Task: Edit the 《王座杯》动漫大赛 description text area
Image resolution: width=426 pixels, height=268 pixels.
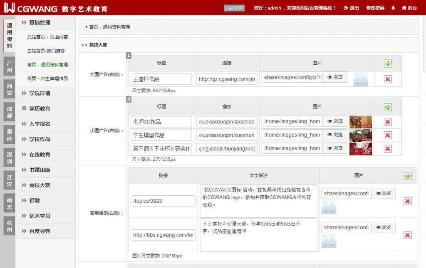Action: 259,235
